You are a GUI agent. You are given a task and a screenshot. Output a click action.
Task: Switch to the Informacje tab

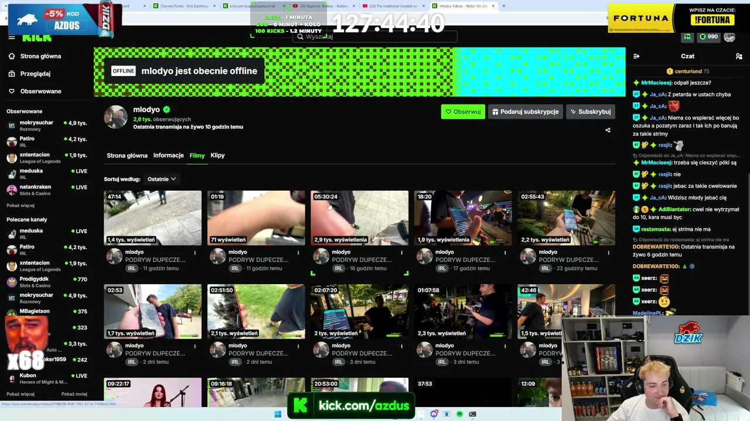169,156
